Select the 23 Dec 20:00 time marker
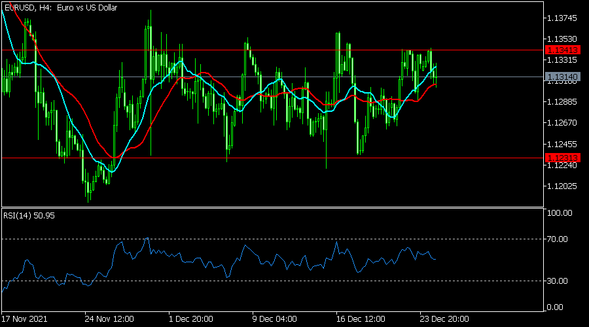This screenshot has width=589, height=327. coord(443,319)
